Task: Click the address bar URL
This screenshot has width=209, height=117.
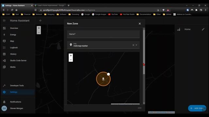Action: click(x=69, y=10)
